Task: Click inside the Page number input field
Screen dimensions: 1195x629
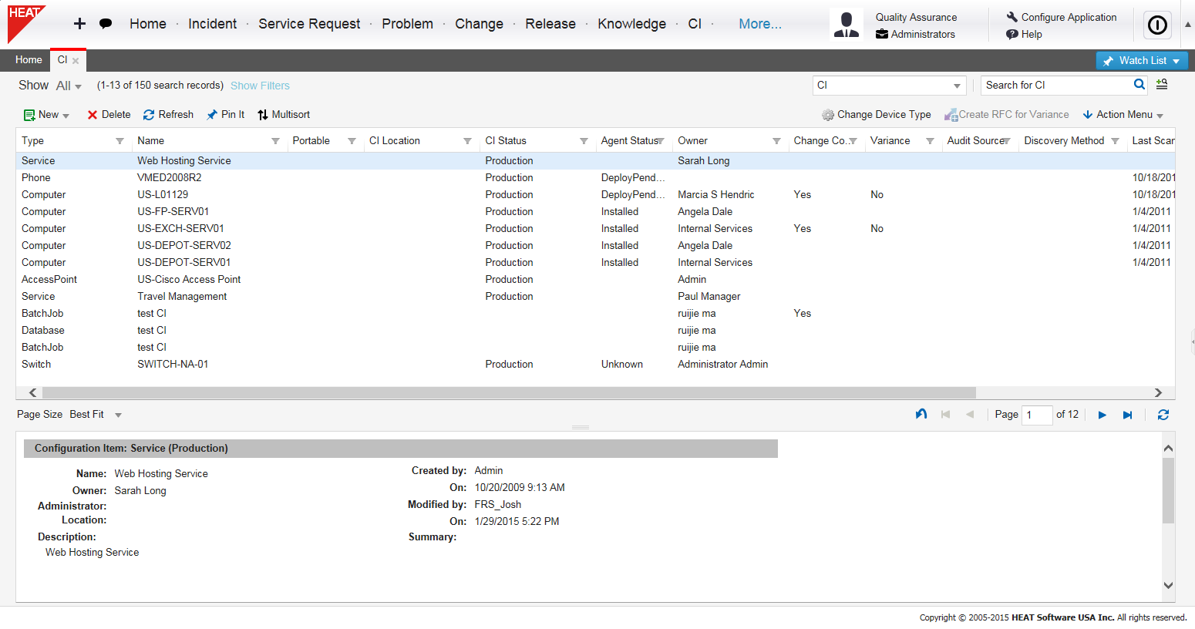Action: pos(1037,415)
